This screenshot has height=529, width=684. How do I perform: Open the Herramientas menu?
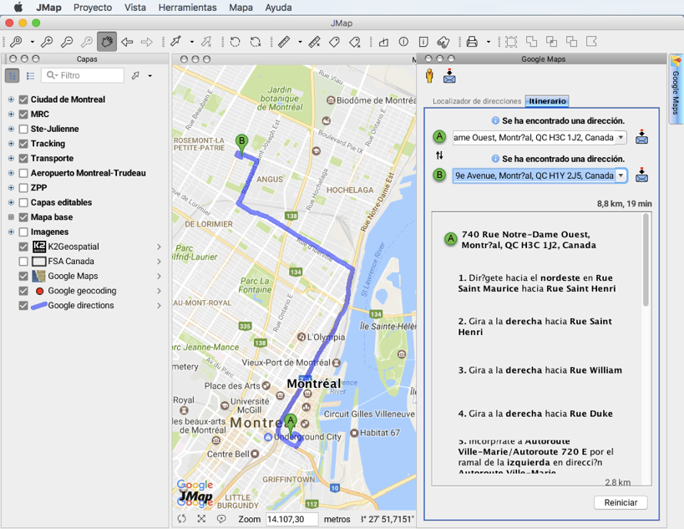coord(187,8)
